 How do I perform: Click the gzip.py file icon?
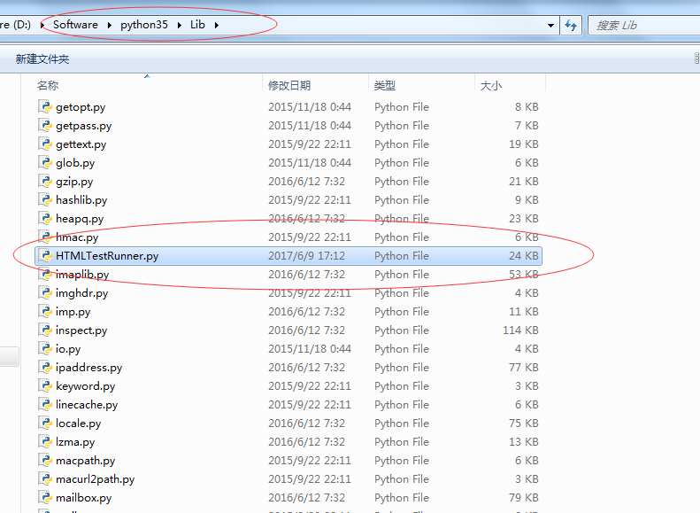[45, 182]
